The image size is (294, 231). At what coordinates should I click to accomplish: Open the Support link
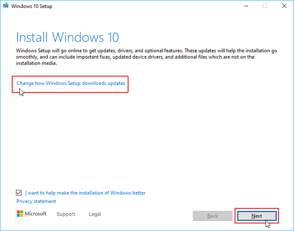click(66, 214)
